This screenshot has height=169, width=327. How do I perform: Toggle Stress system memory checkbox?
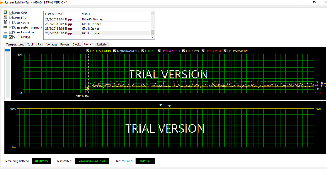click(11, 27)
